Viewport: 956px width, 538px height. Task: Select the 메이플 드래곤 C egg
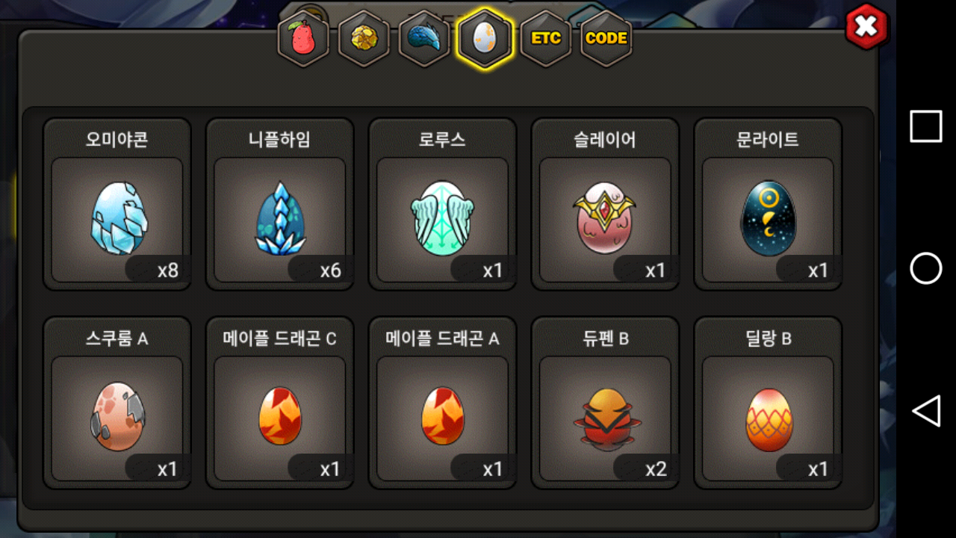point(280,403)
